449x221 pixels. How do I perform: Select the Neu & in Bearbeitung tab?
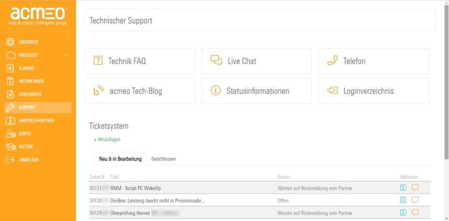[x=120, y=159]
